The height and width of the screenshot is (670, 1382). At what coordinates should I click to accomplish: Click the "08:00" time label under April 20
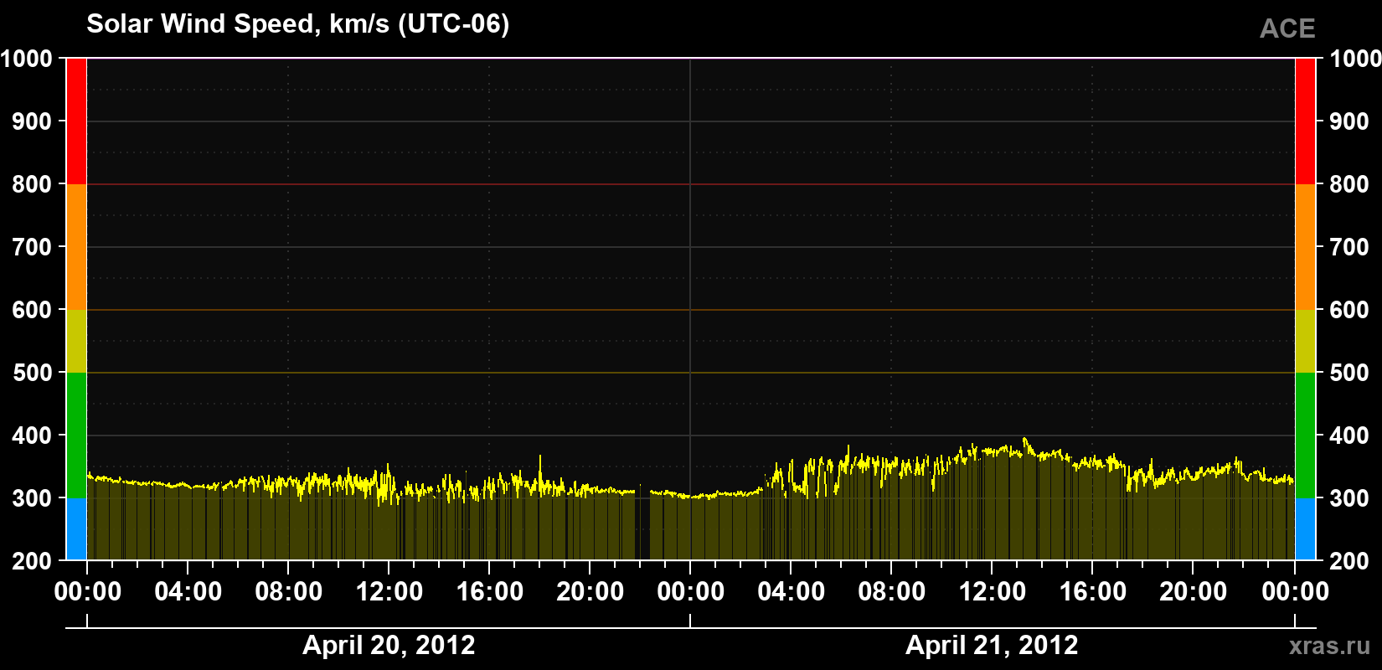(288, 592)
